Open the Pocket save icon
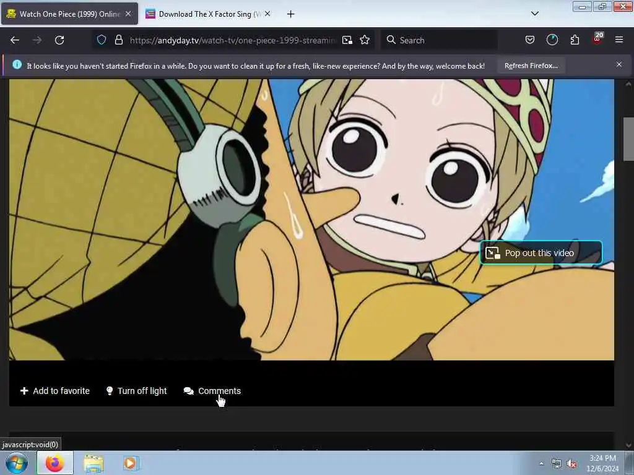 click(x=530, y=40)
